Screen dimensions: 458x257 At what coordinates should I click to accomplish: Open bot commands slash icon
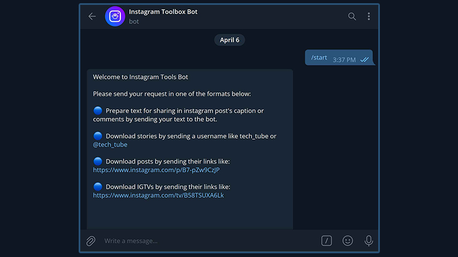point(326,240)
